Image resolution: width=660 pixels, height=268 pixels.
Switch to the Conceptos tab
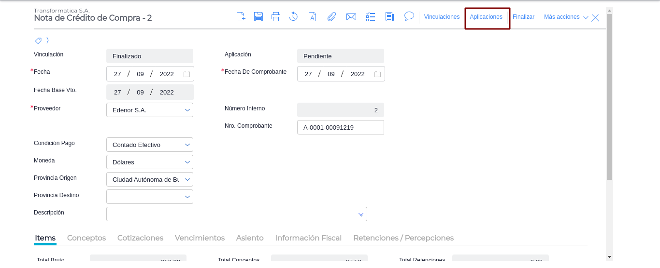(x=86, y=238)
